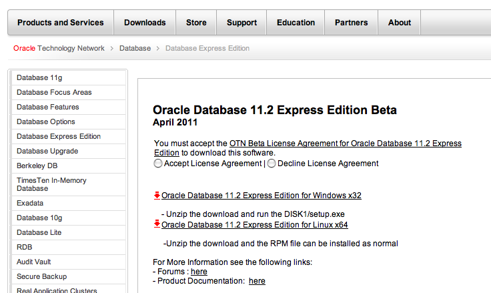Click 'Unzip the download and run the DISK1/setup.exe' text
Viewport: 491px width, 293px height.
(256, 214)
